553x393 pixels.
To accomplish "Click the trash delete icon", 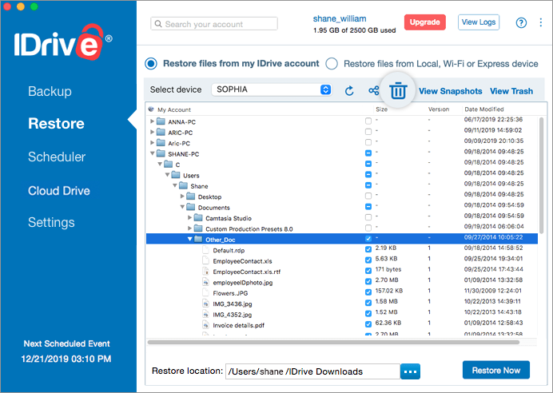I will tap(398, 90).
